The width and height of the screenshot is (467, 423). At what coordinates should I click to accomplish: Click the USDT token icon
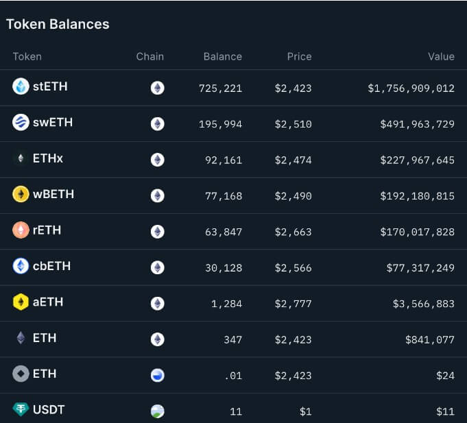tap(21, 409)
